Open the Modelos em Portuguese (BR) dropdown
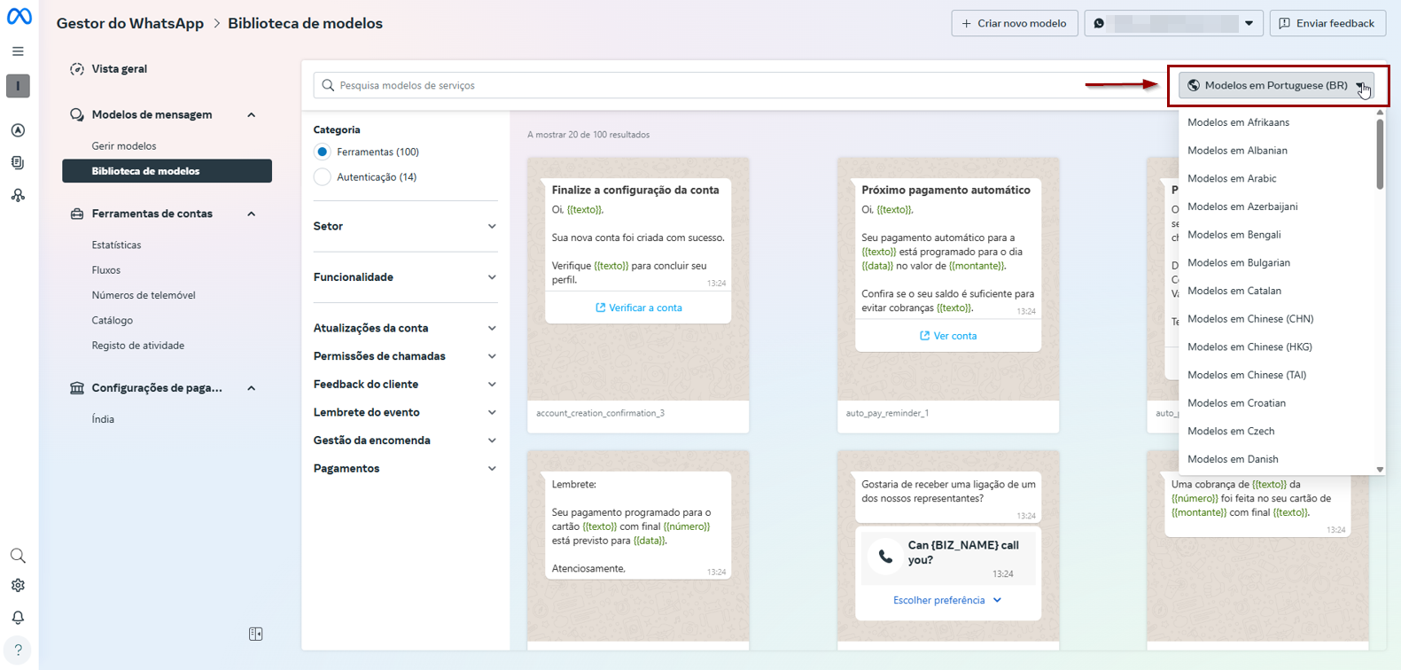Image resolution: width=1401 pixels, height=670 pixels. pos(1276,86)
